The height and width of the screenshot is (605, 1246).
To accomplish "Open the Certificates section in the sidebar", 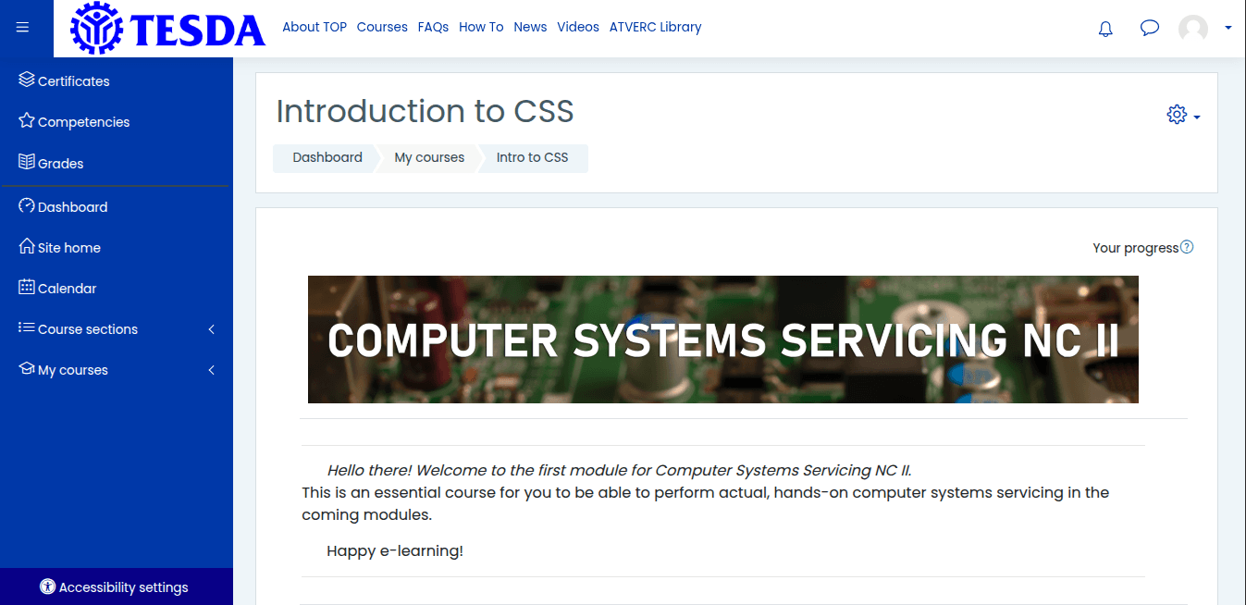I will click(x=72, y=80).
